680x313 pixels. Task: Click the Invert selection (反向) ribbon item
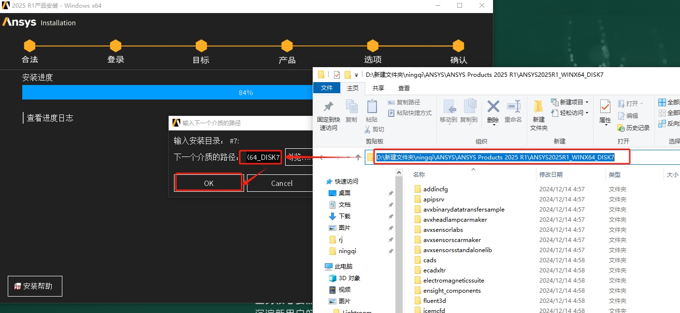[x=669, y=124]
